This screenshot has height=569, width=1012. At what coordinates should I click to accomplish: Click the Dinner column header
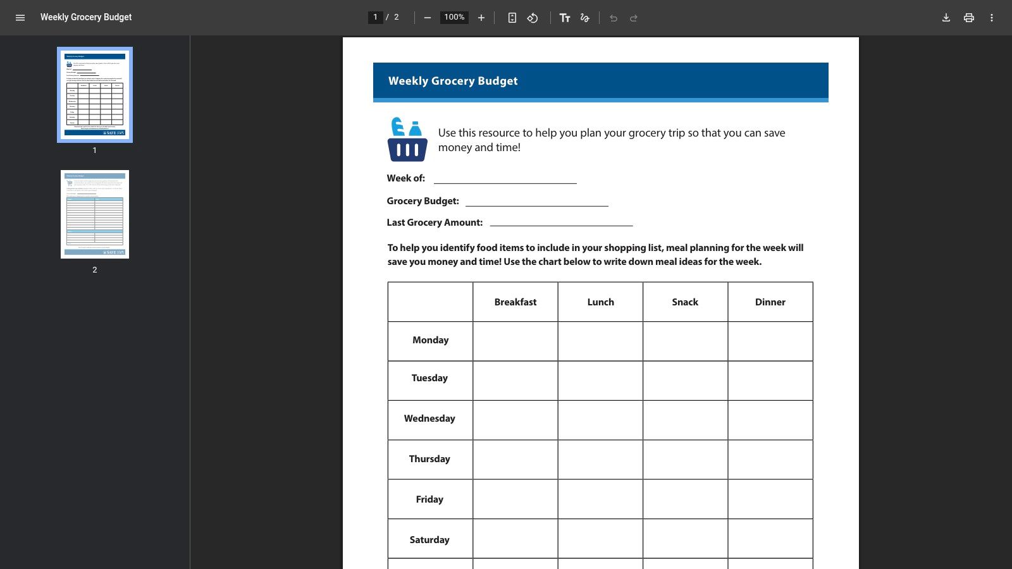pyautogui.click(x=770, y=302)
